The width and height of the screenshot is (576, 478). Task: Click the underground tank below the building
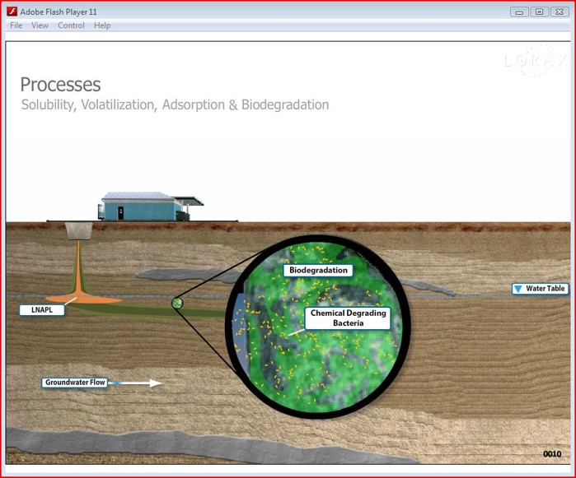pyautogui.click(x=78, y=230)
